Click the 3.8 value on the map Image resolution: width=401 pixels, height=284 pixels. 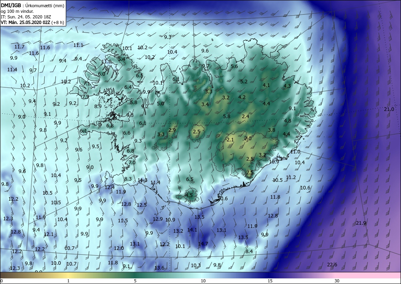271,130
